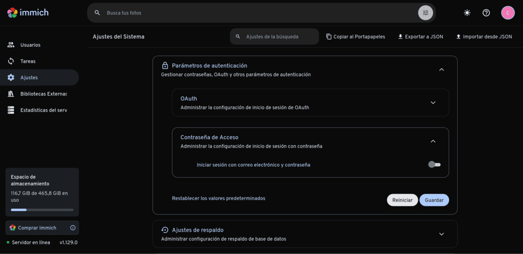Click the magnifier in Ajustes de la búsqueda
Viewport: 523px width, 254px height.
pos(238,37)
